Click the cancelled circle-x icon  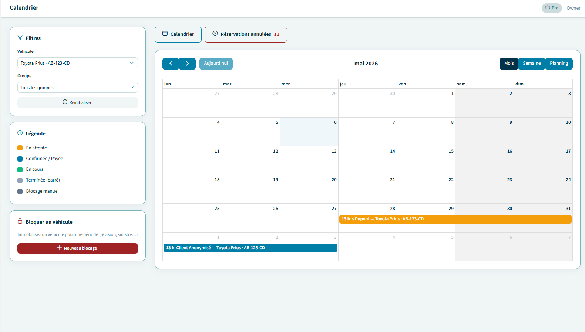[215, 34]
